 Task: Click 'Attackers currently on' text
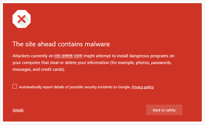tap(33, 56)
